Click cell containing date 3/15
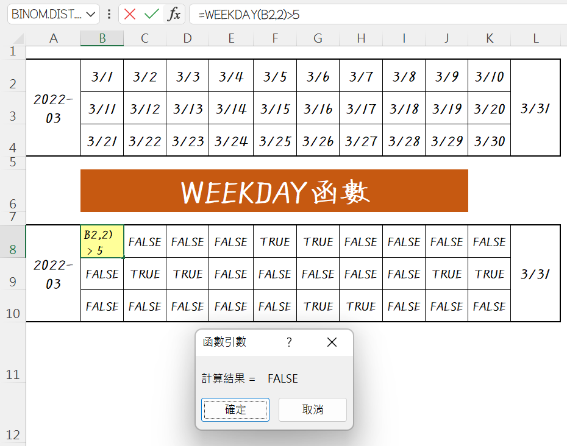The image size is (567, 446). tap(275, 108)
